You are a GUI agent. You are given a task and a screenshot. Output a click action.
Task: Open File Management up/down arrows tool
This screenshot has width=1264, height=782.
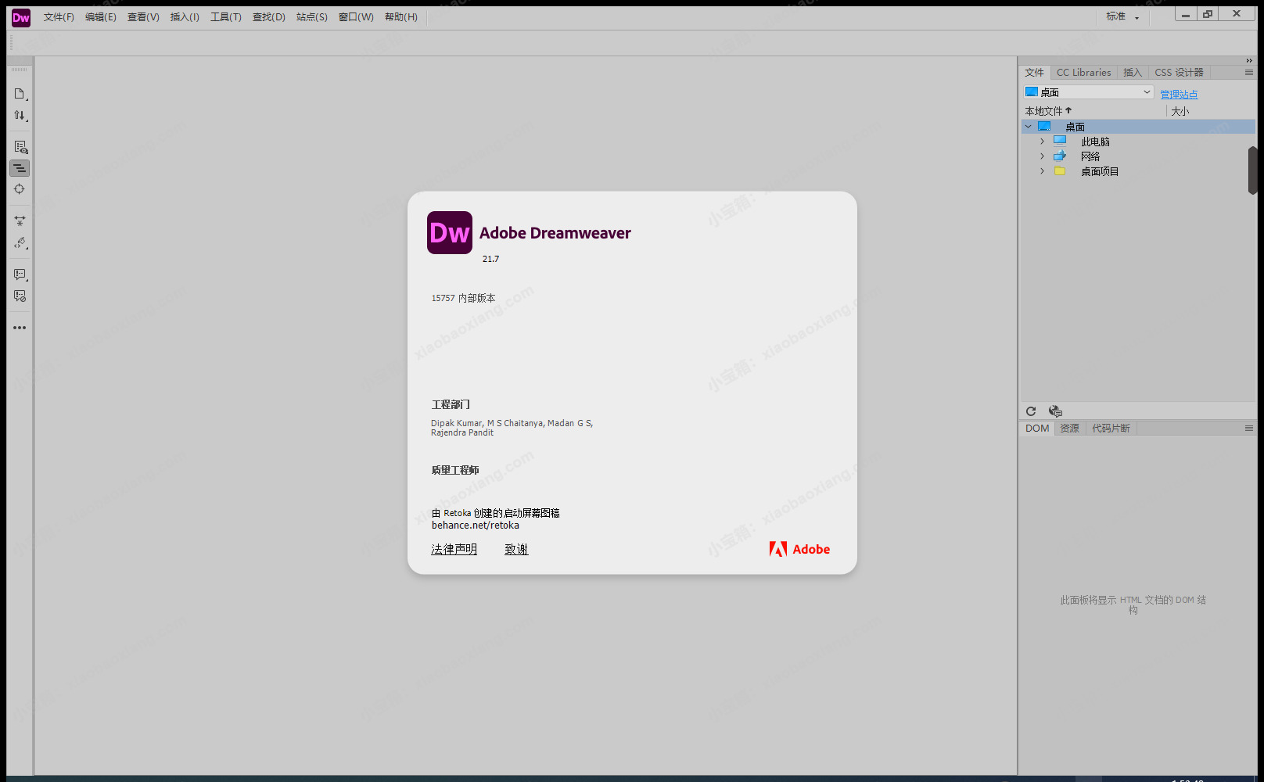(20, 116)
